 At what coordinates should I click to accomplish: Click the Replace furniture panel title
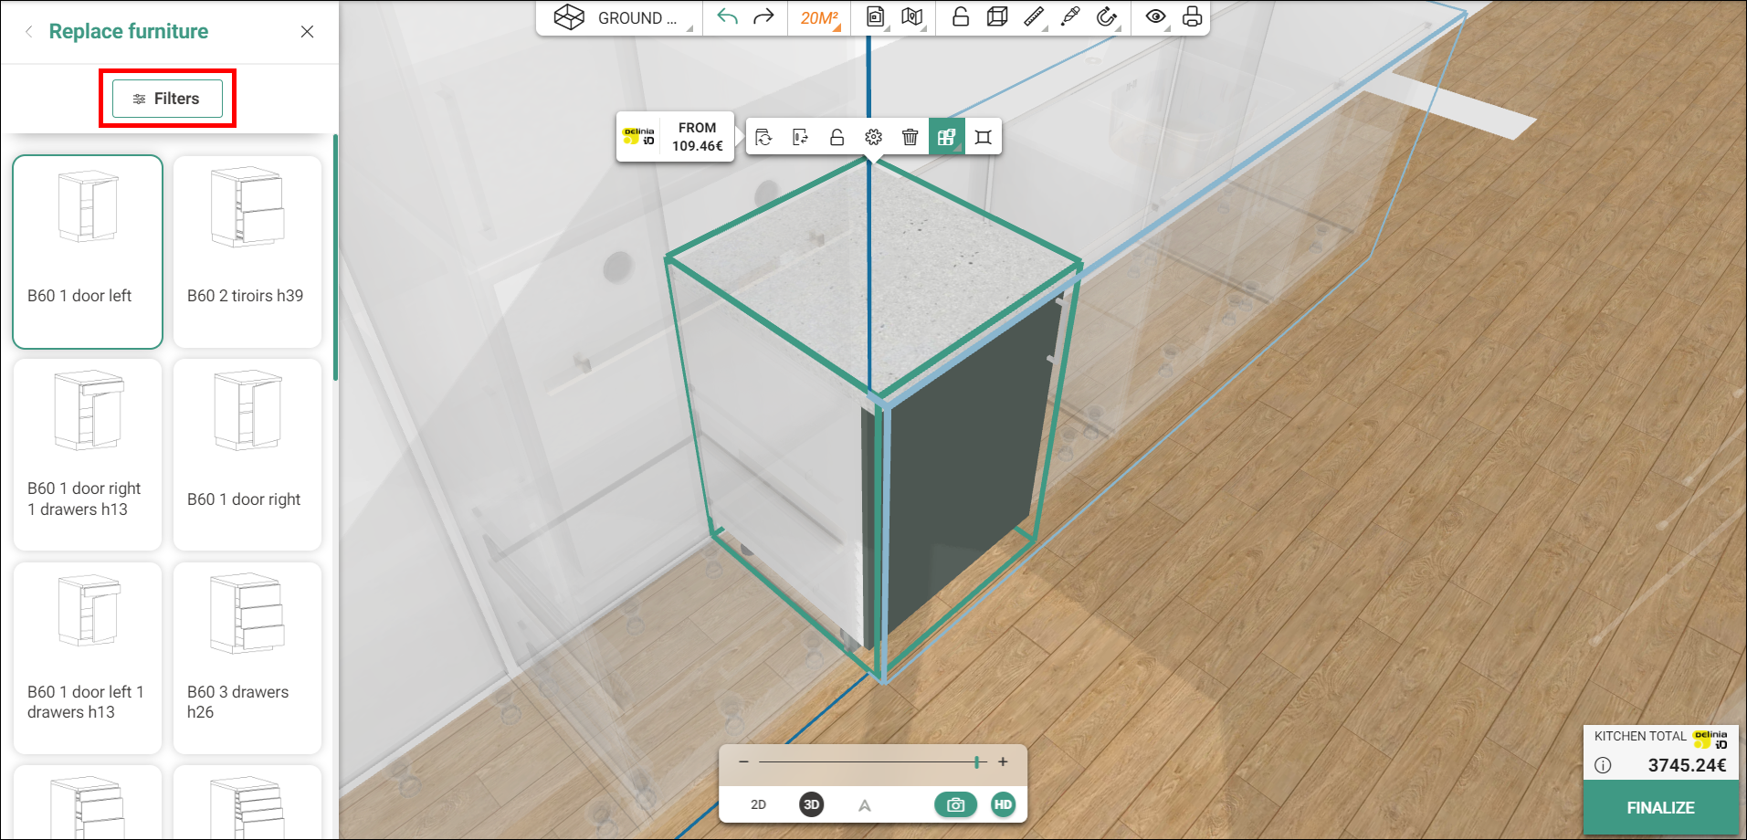point(129,31)
